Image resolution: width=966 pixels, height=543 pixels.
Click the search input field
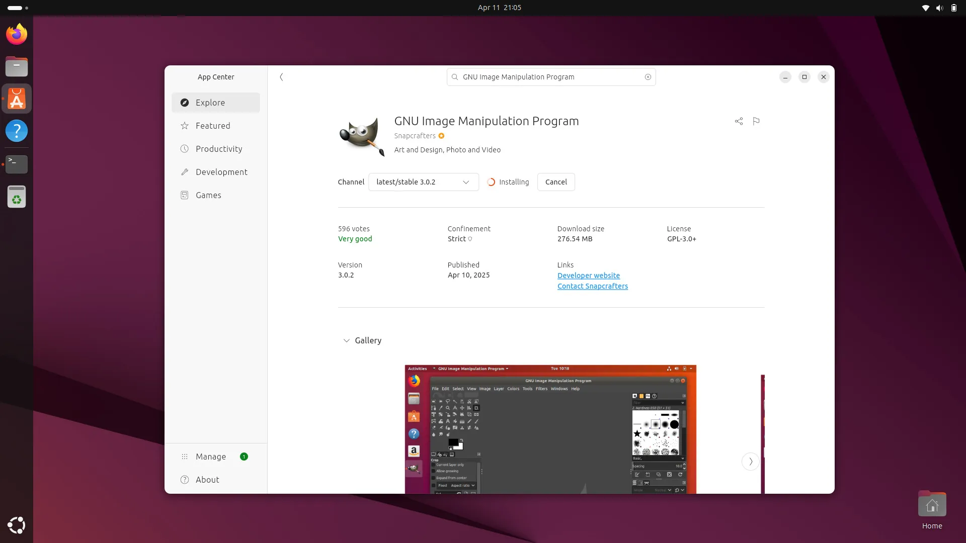coord(551,77)
